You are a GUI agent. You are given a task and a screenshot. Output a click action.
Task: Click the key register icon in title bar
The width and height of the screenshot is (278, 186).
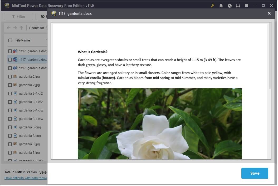pos(212,6)
